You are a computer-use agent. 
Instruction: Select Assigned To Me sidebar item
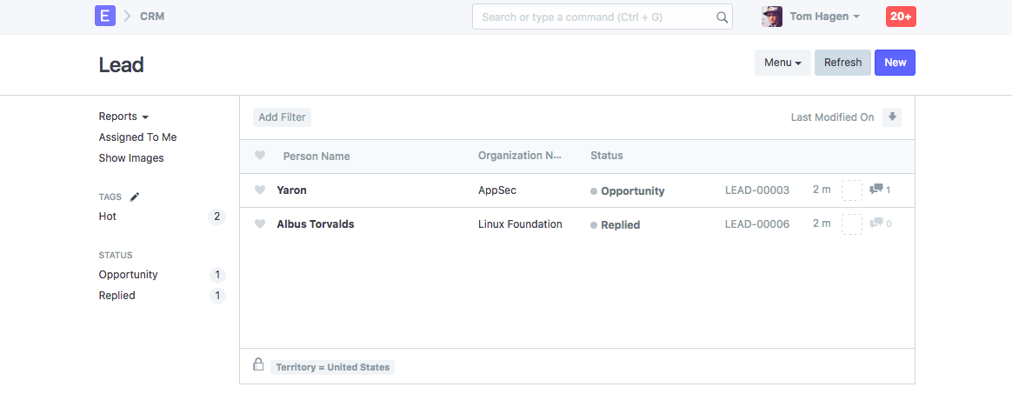[137, 137]
